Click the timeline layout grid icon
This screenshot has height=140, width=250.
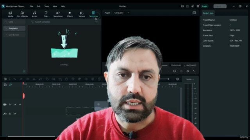point(5,79)
